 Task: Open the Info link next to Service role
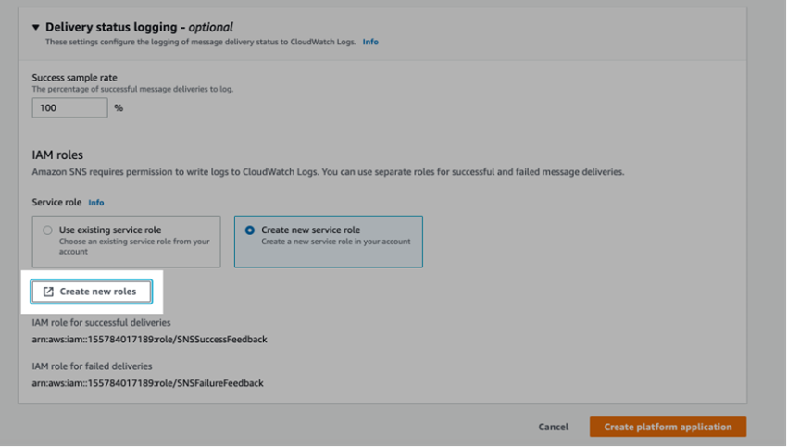click(x=96, y=202)
